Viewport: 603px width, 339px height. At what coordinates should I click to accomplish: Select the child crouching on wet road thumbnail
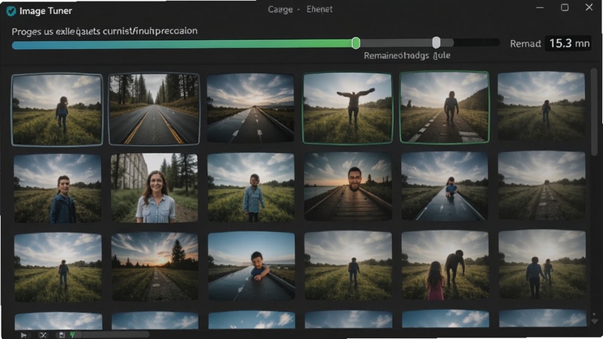point(445,186)
